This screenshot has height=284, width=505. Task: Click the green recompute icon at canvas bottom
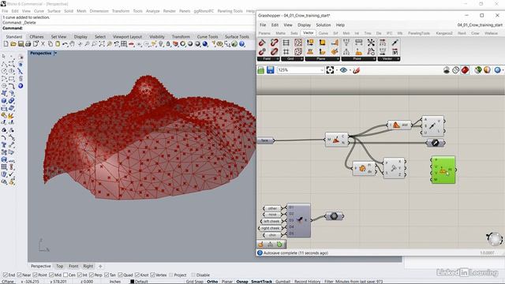(279, 245)
